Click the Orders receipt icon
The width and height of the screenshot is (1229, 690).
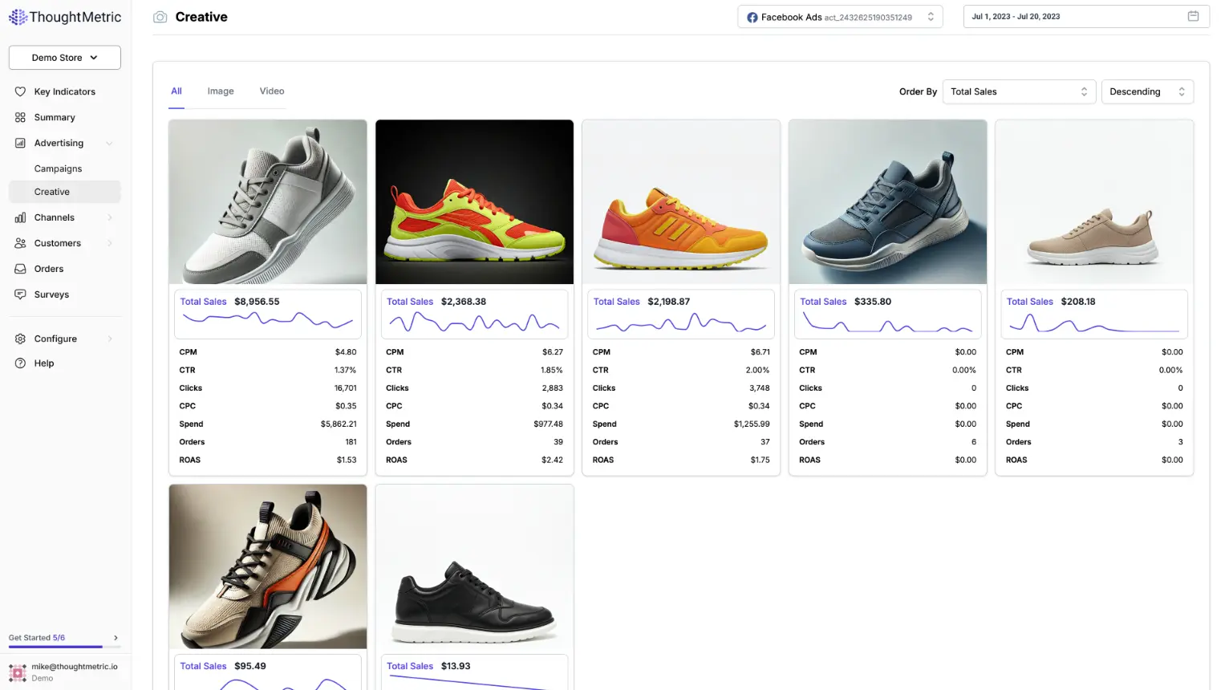click(21, 269)
